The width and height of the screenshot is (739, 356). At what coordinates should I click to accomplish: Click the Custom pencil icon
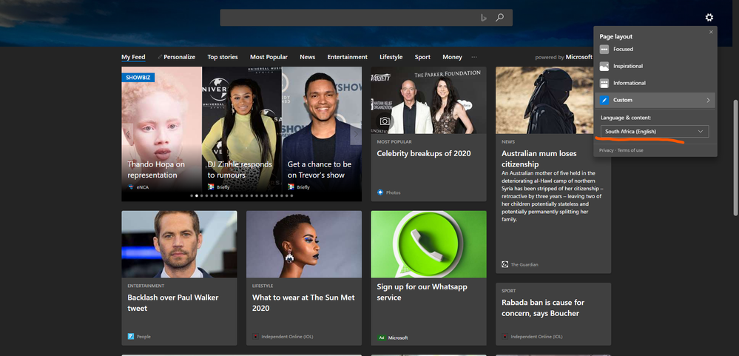[x=604, y=100]
